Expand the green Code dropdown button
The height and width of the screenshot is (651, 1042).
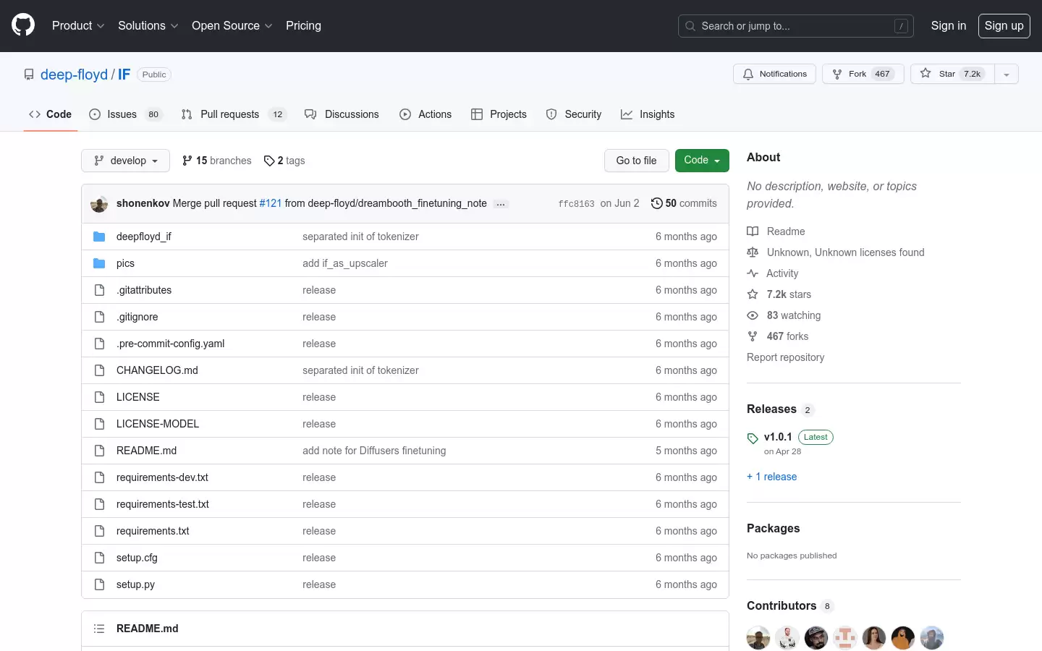[702, 161]
